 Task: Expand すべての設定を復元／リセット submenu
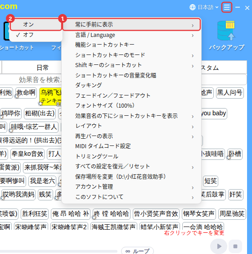click(131, 166)
